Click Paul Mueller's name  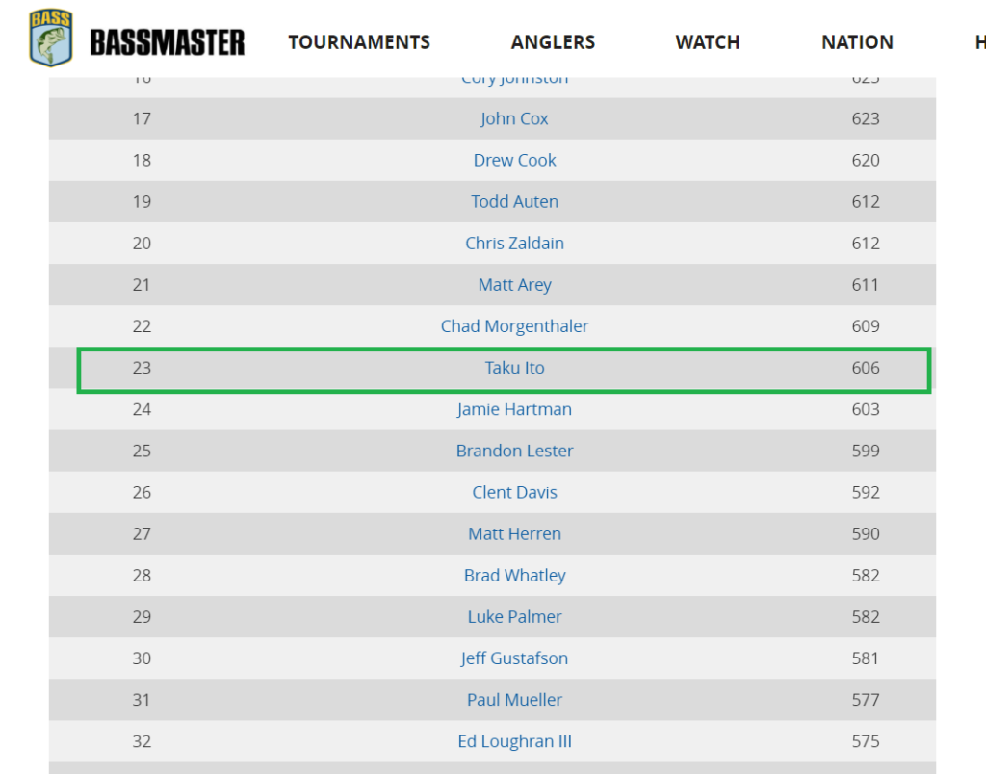514,699
